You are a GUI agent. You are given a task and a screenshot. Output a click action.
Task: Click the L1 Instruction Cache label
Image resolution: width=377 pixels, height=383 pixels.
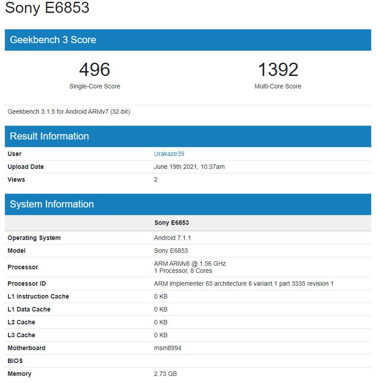[x=38, y=296]
